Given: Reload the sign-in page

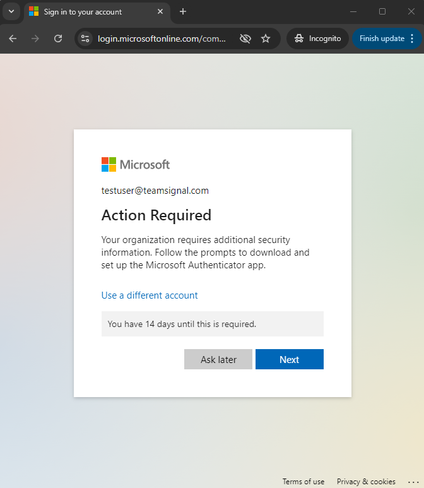Looking at the screenshot, I should pyautogui.click(x=58, y=39).
